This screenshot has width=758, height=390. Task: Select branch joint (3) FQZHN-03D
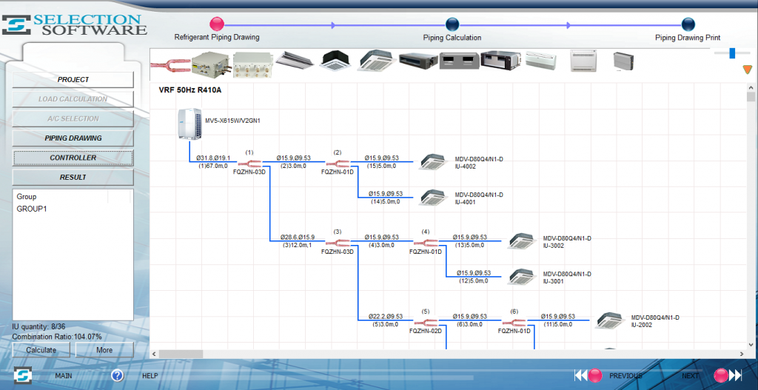338,243
